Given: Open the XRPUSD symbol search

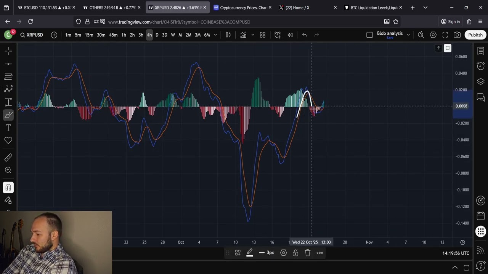Looking at the screenshot, I should [32, 35].
